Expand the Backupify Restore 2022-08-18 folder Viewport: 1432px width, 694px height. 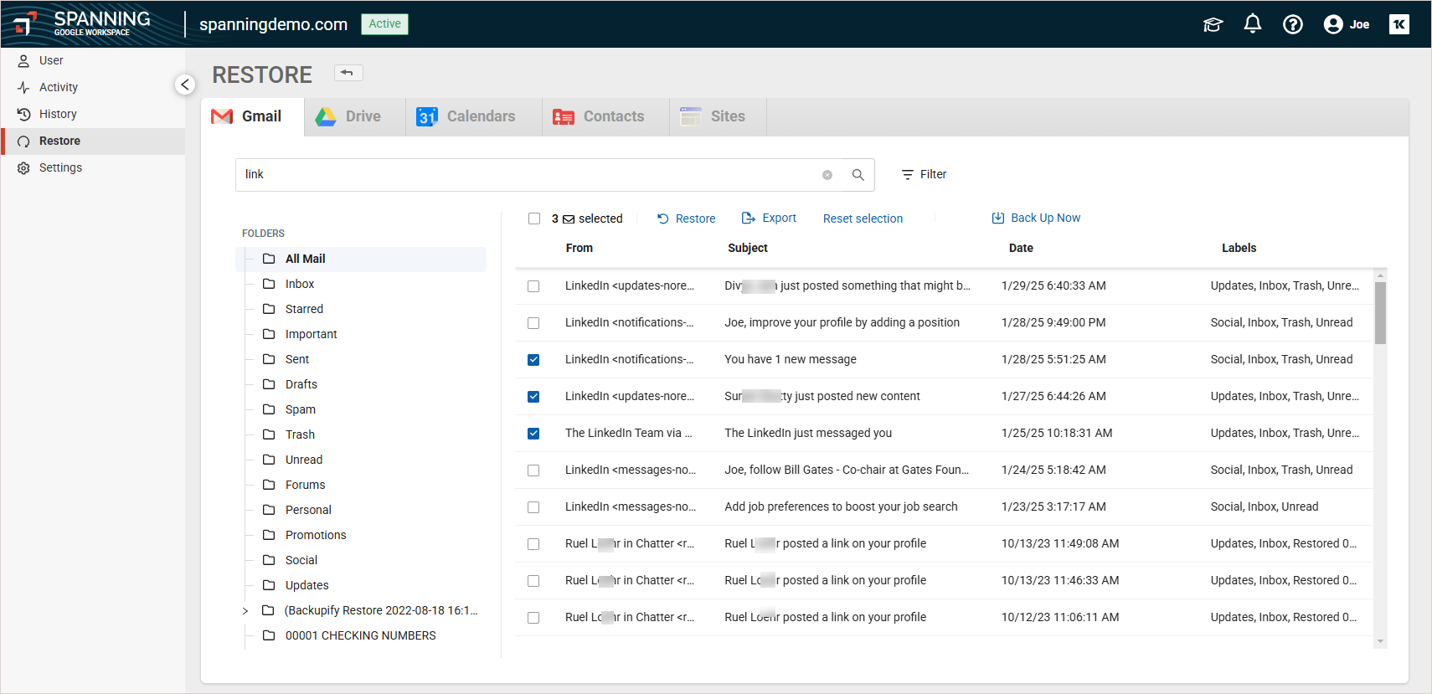click(245, 611)
